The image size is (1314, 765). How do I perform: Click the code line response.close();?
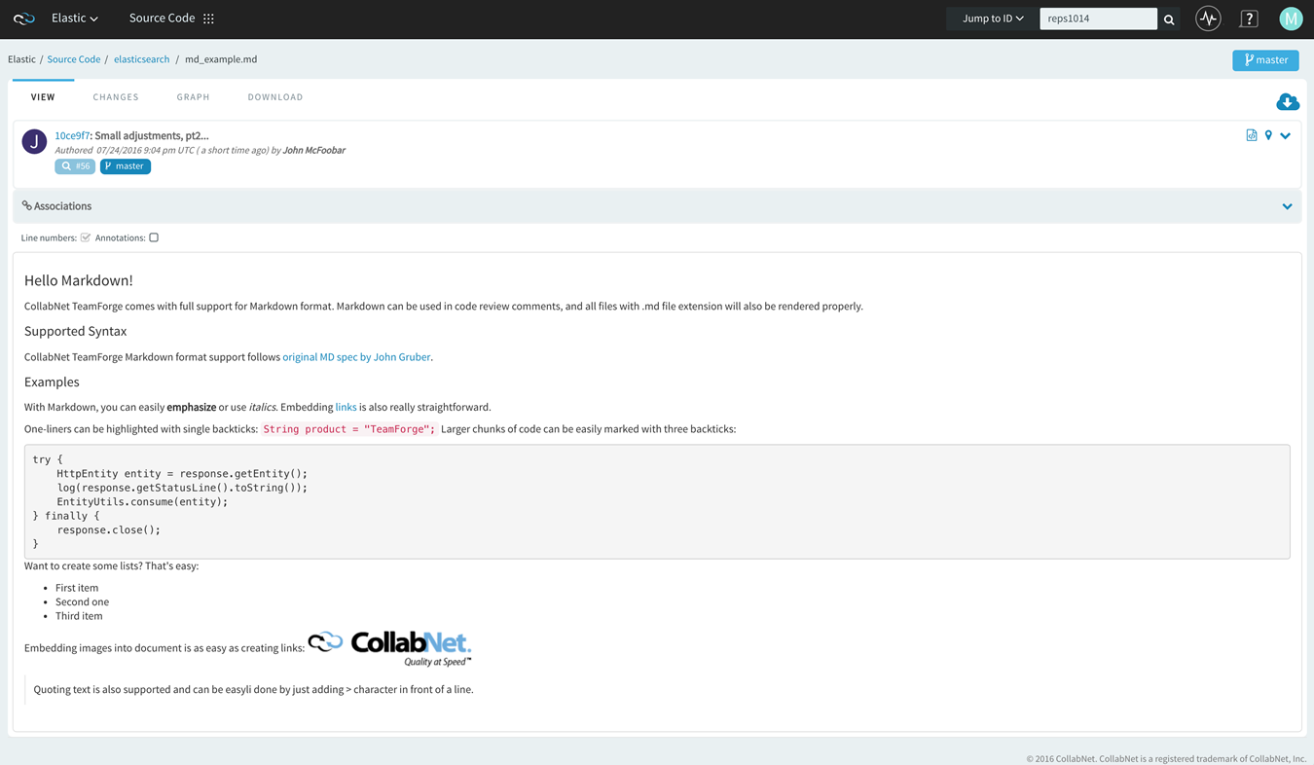click(109, 530)
